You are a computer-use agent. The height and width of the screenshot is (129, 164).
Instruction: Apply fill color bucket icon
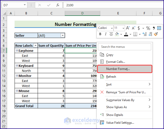tap(117, 34)
